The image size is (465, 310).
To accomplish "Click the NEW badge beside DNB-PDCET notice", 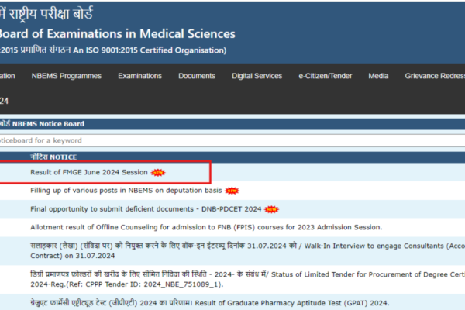I will tap(271, 209).
